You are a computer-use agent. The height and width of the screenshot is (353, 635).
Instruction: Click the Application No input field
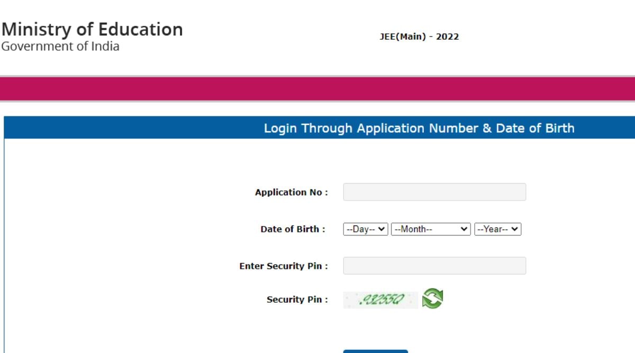(x=434, y=192)
